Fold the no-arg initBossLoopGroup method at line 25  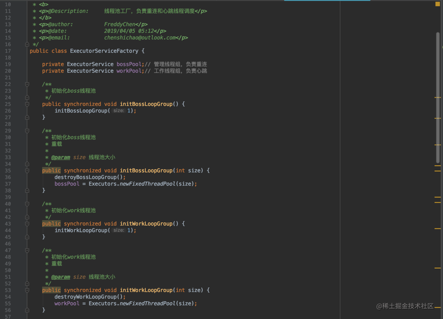[27, 104]
